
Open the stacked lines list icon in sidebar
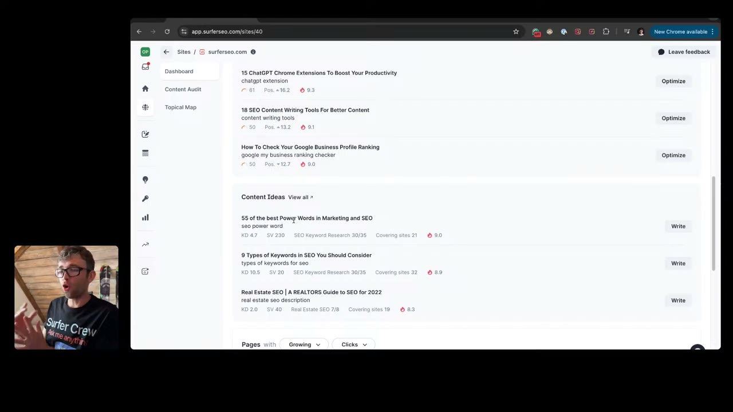145,153
